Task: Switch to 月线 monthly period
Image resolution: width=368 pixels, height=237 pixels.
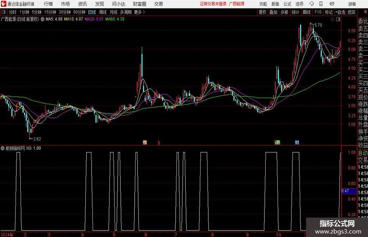Action: coord(113,12)
